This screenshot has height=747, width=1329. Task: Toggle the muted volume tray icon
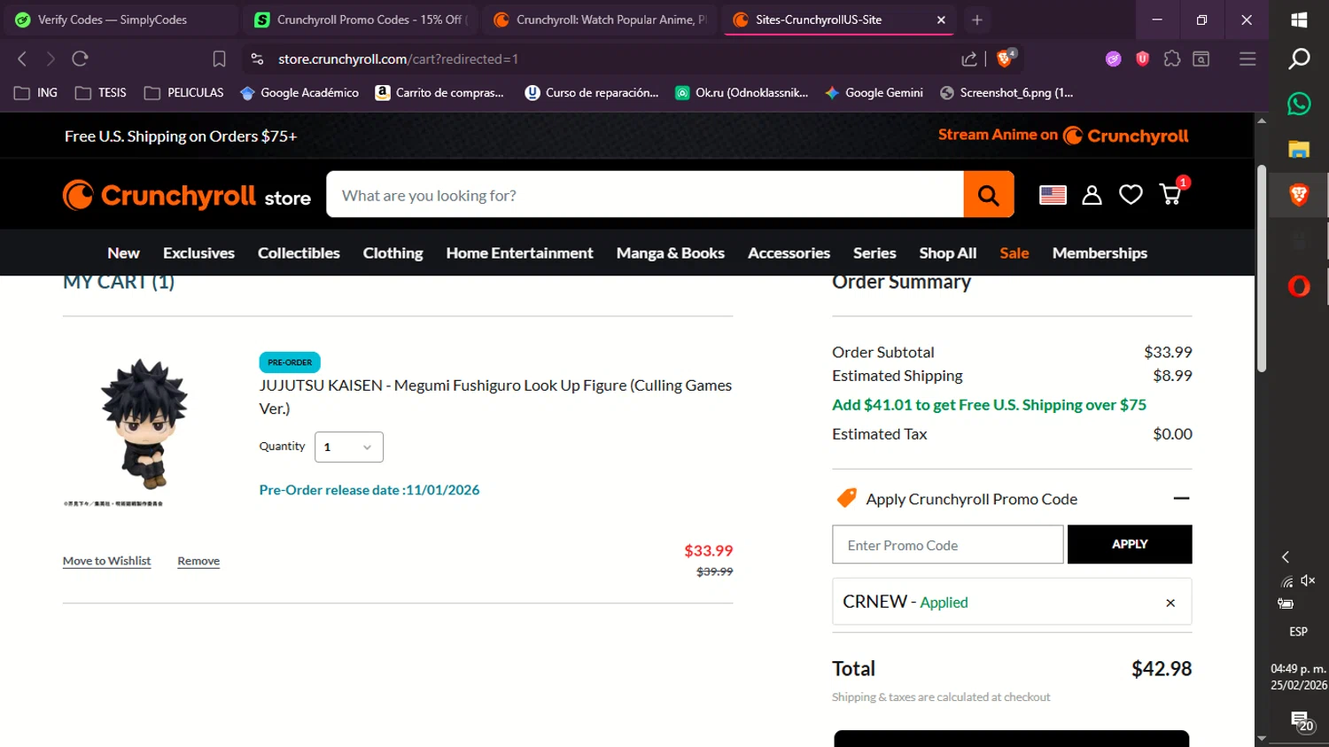1309,580
